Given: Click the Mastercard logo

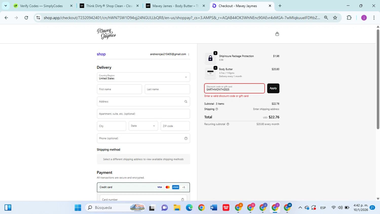Looking at the screenshot, I should tap(167, 187).
